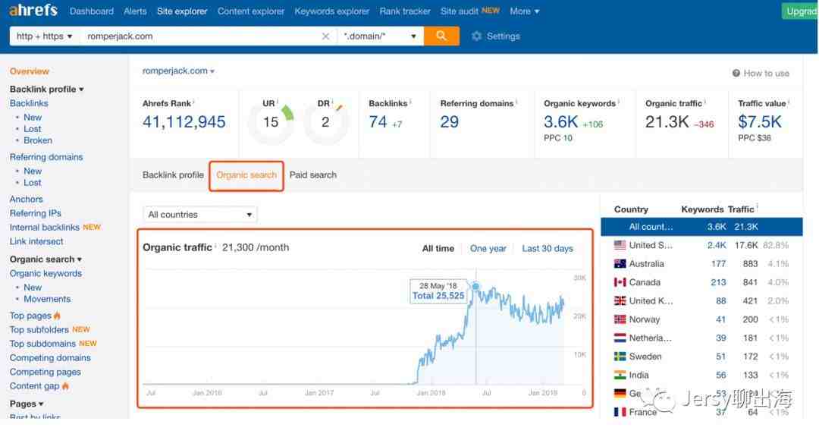Click the Norway flag icon
The width and height of the screenshot is (819, 437).
620,319
